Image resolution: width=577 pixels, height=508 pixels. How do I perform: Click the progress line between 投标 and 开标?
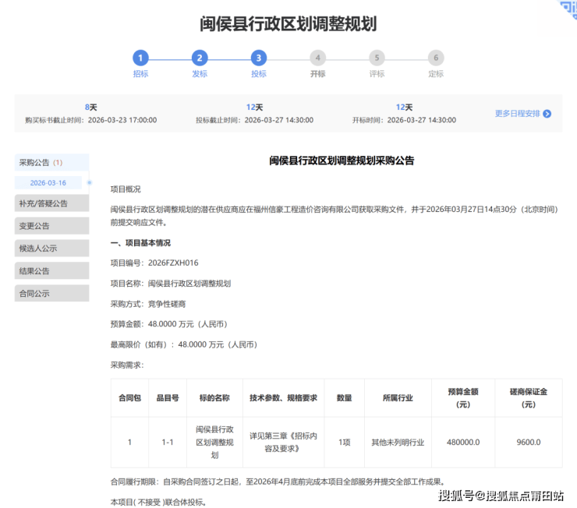pyautogui.click(x=288, y=58)
